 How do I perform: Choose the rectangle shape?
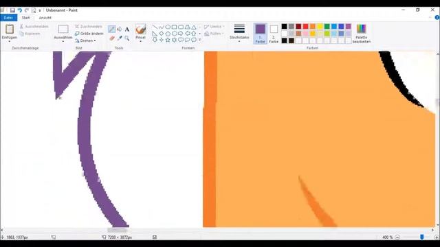click(174, 27)
